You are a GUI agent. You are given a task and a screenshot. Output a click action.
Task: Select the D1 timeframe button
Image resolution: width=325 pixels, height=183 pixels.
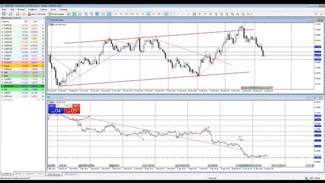[x=148, y=14]
